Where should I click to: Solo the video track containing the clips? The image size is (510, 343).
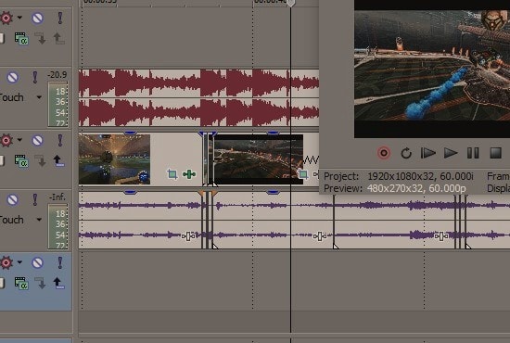[x=60, y=141]
